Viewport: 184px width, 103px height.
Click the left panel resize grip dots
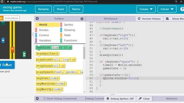coord(33,34)
